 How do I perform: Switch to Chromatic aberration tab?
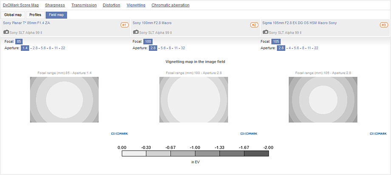pos(170,5)
